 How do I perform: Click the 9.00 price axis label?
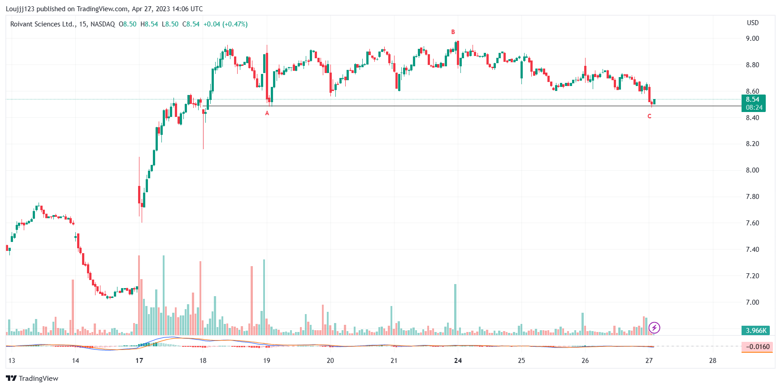[752, 39]
